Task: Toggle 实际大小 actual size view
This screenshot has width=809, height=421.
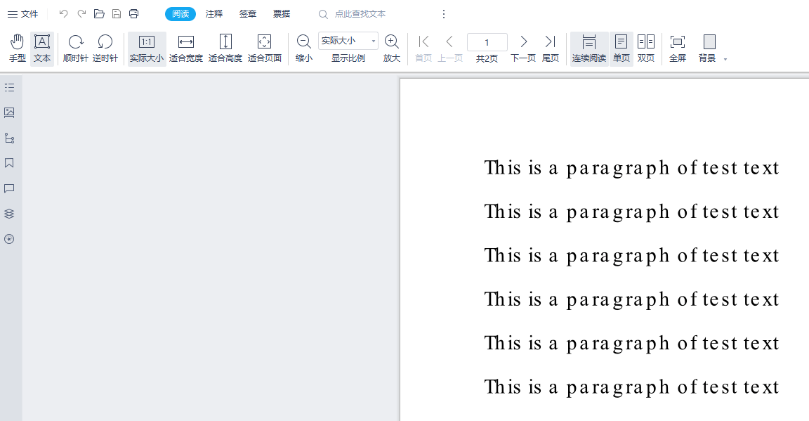Action: tap(147, 48)
